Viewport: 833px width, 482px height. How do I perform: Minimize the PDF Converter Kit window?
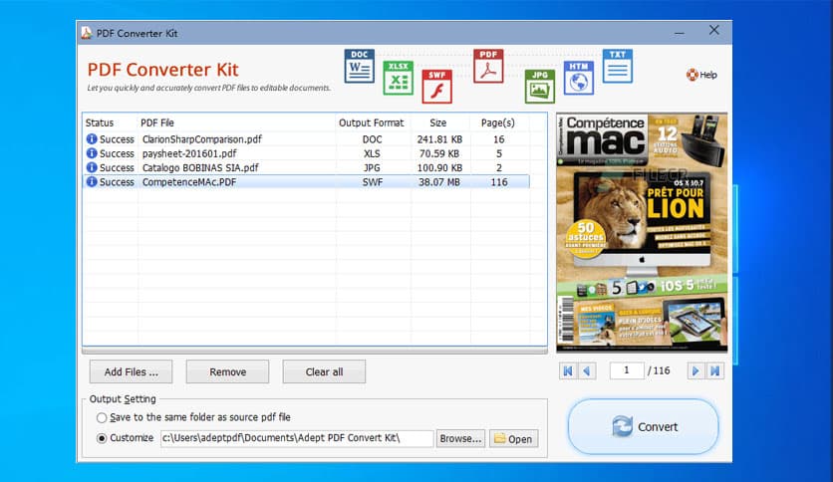point(680,33)
